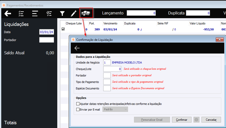The height and width of the screenshot is (128, 226).
Task: Click the 03/01/24 vencimento cell
Action: point(110,30)
